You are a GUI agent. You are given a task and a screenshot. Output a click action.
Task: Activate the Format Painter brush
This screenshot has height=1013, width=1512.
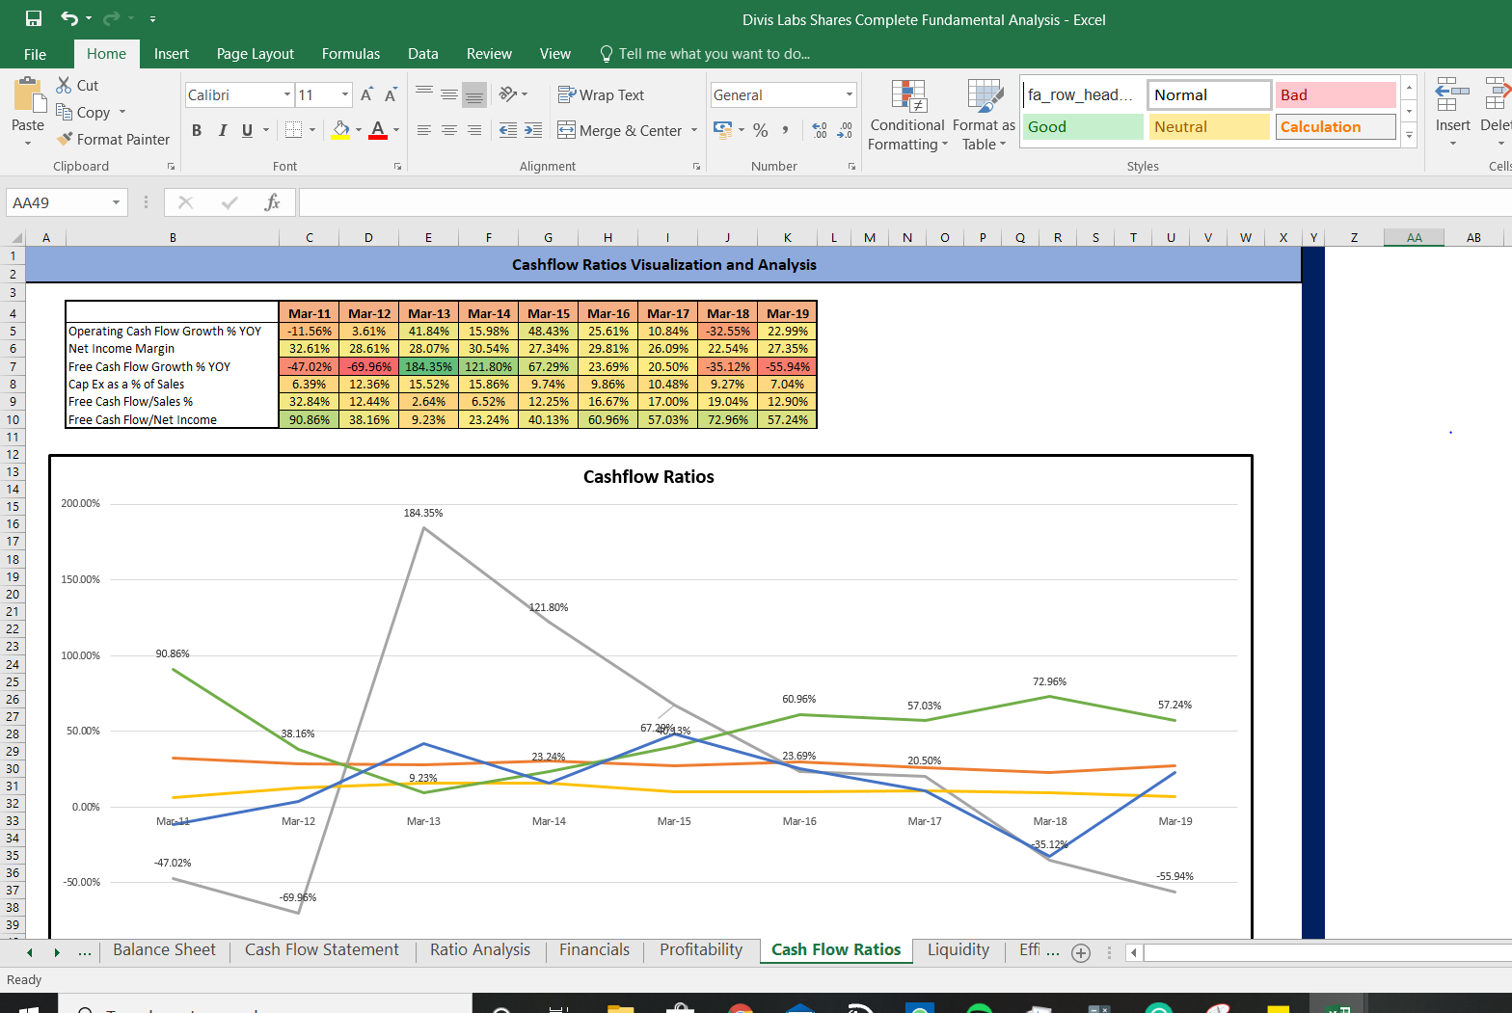[113, 139]
